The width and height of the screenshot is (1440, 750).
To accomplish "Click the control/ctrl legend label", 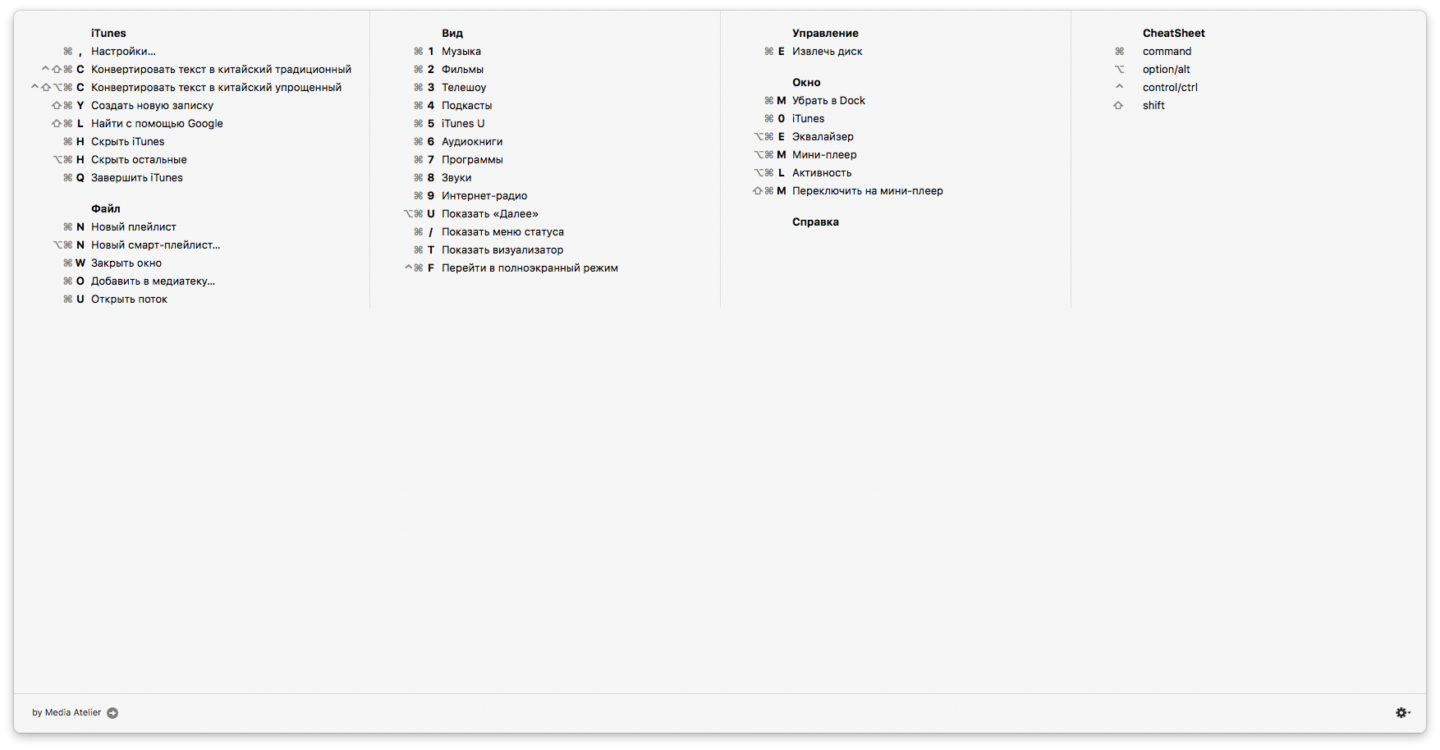I will tap(1170, 88).
